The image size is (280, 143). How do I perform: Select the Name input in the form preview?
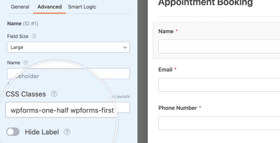[x=219, y=46]
